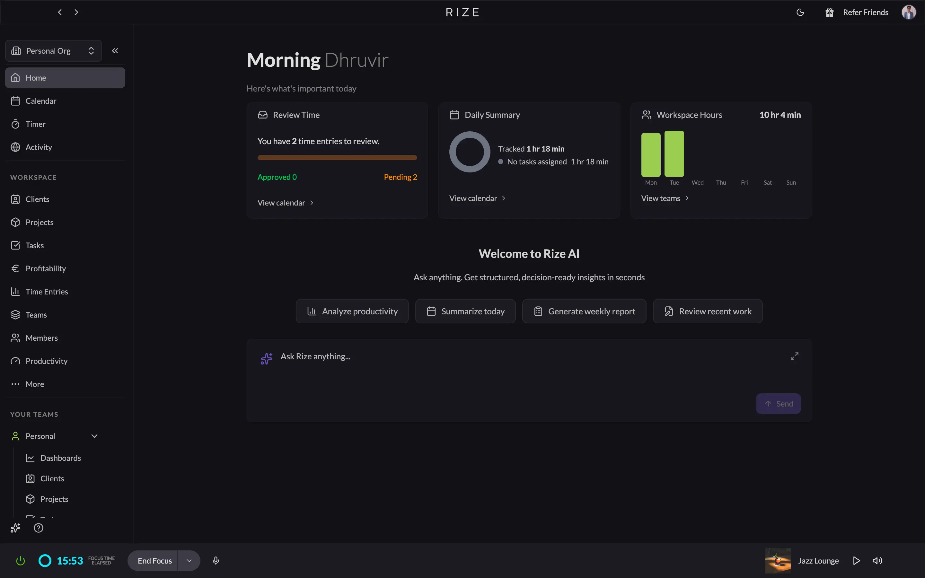Viewport: 925px width, 578px height.
Task: Expand More sidebar options
Action: tap(65, 384)
